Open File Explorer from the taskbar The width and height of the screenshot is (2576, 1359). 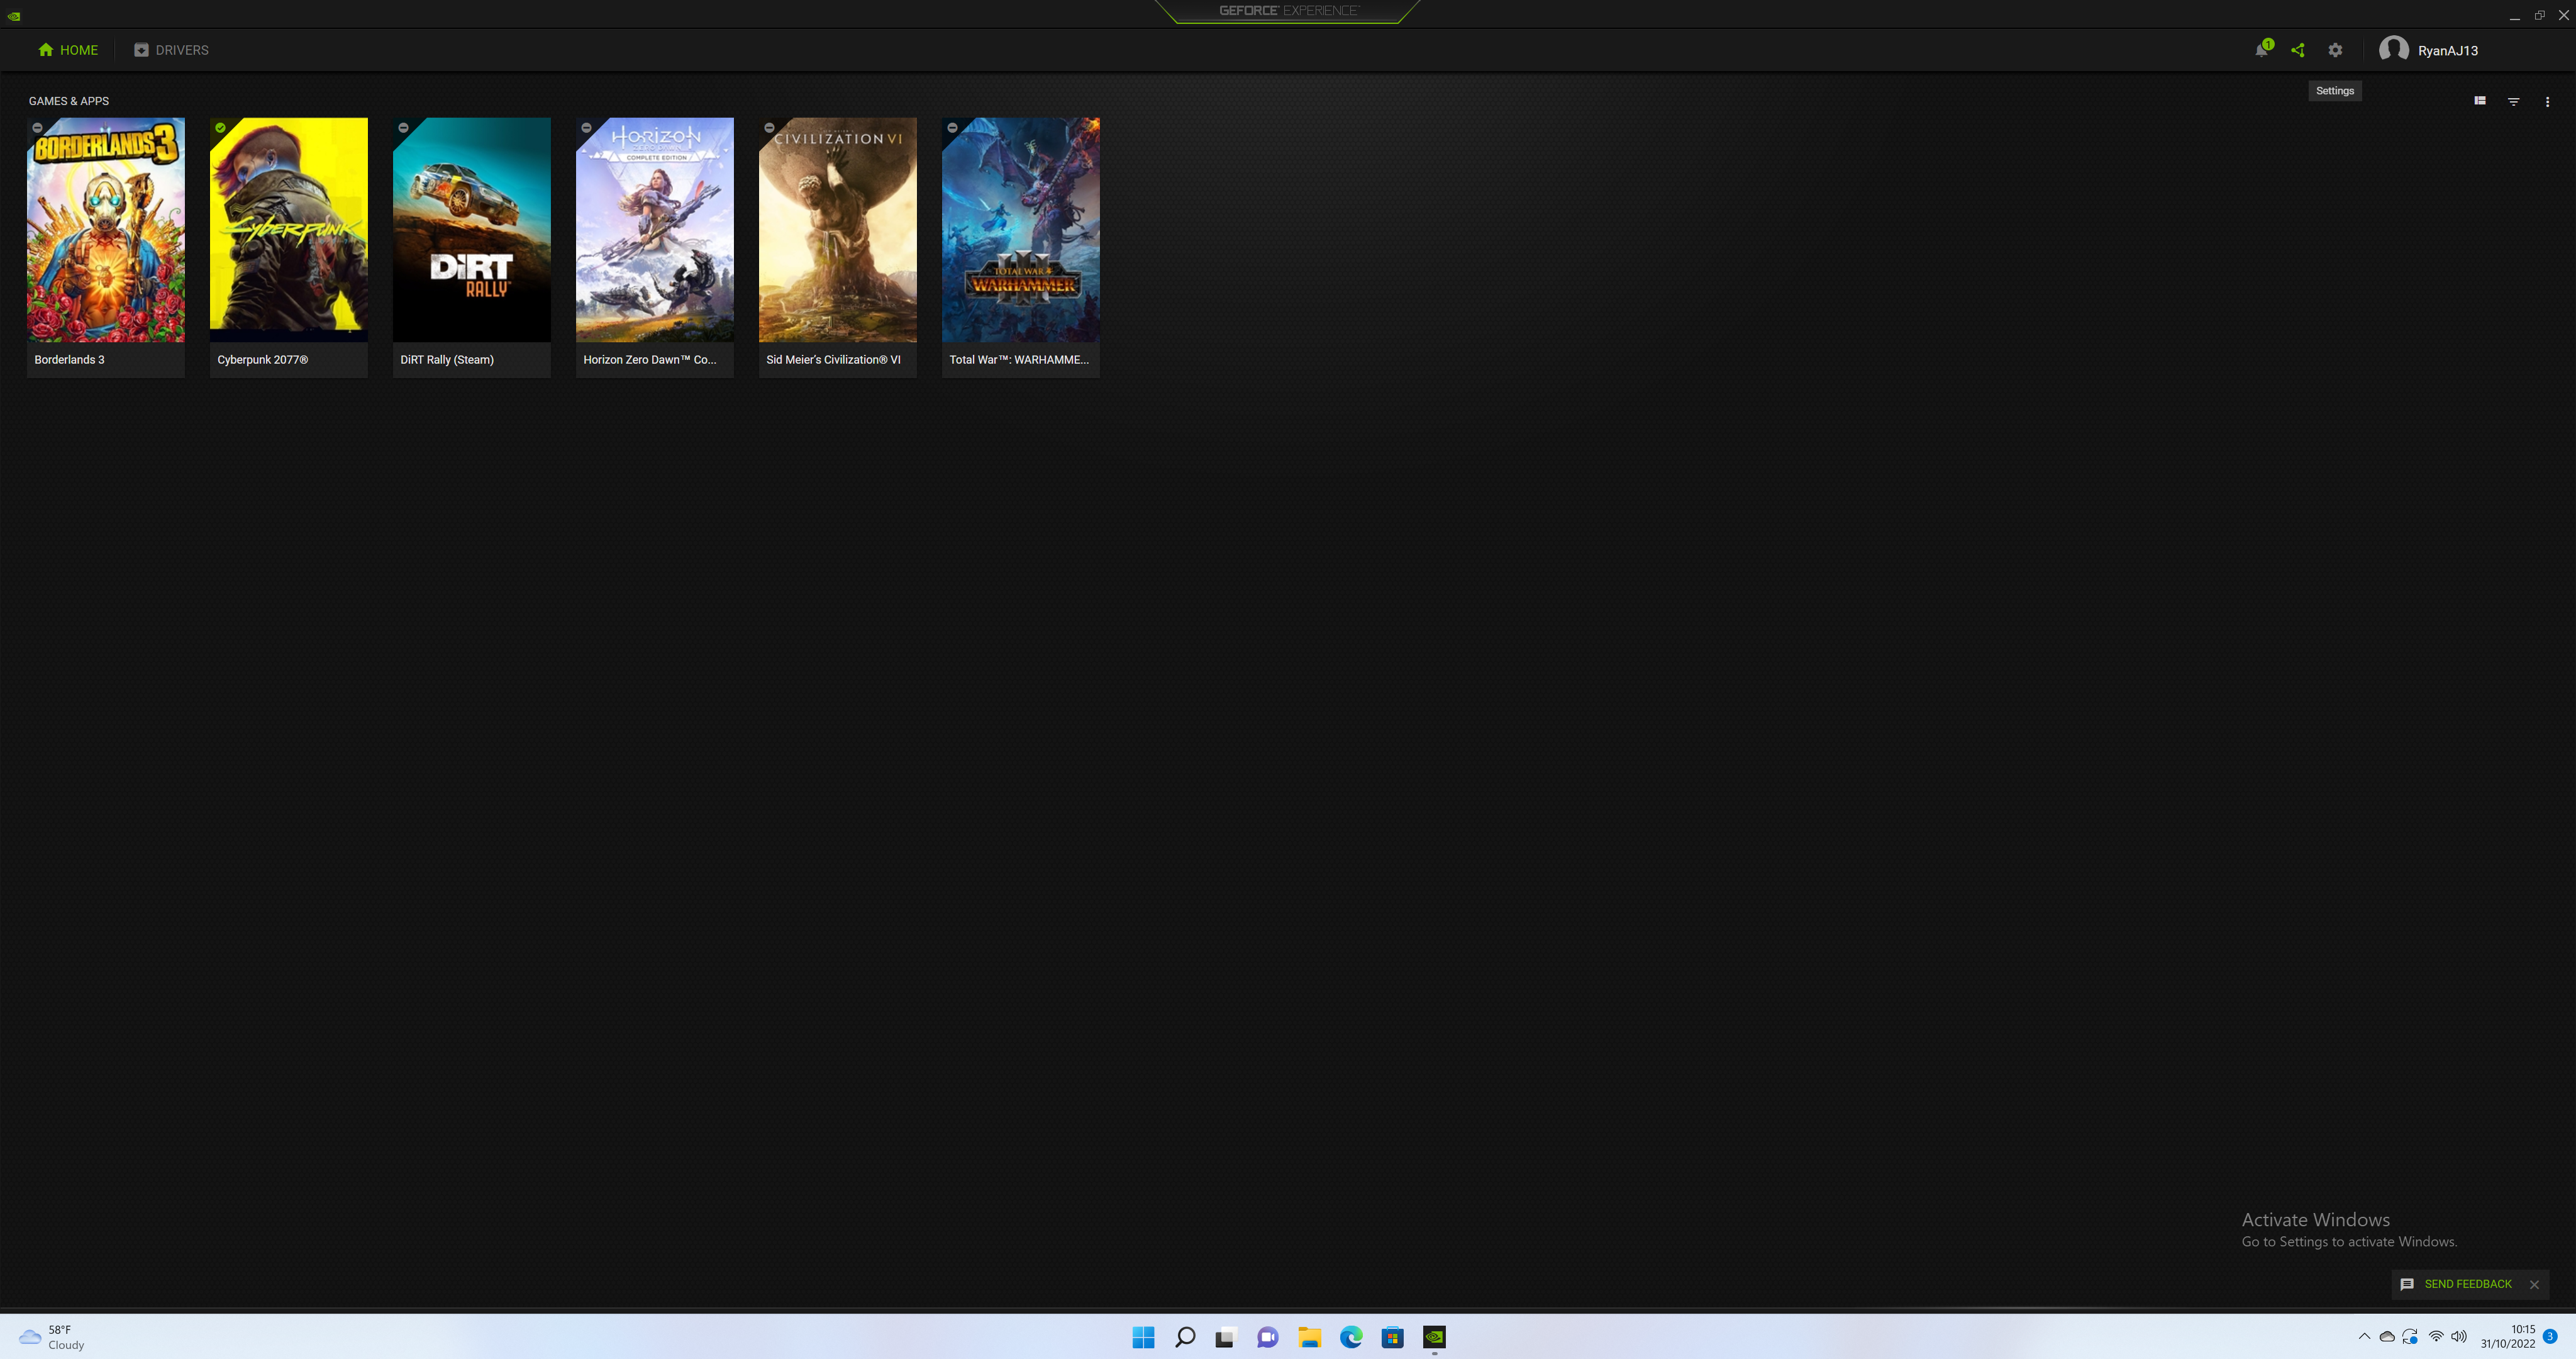click(x=1309, y=1337)
